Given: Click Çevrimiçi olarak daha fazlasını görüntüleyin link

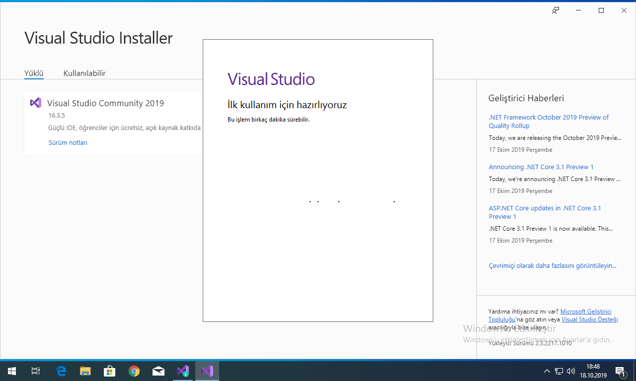Looking at the screenshot, I should [553, 266].
